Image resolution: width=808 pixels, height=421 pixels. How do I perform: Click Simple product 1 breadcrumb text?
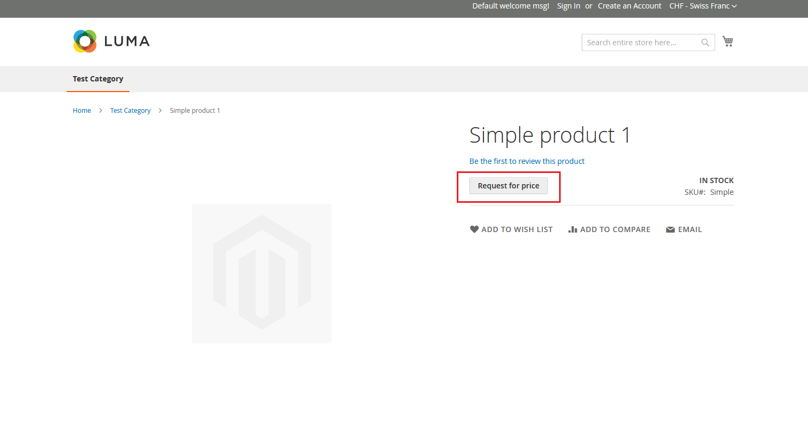tap(195, 111)
